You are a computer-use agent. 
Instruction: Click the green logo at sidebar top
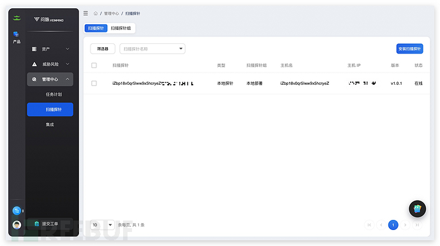[17, 18]
